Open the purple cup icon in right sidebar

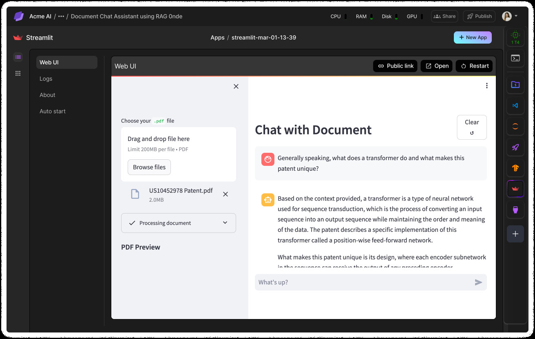(x=515, y=209)
